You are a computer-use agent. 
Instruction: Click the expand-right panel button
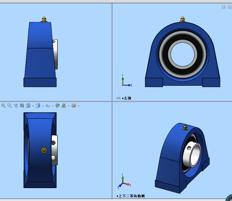[230, 7]
